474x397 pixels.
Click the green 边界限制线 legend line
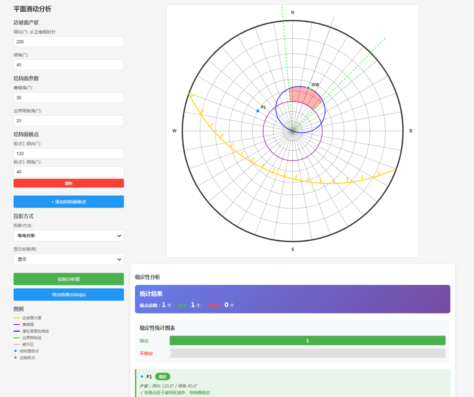[17, 338]
